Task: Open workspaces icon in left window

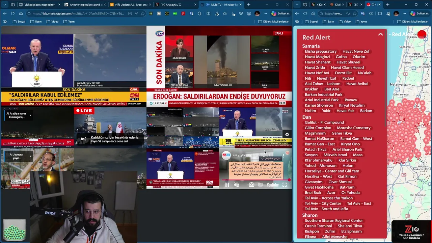Action: [13, 5]
